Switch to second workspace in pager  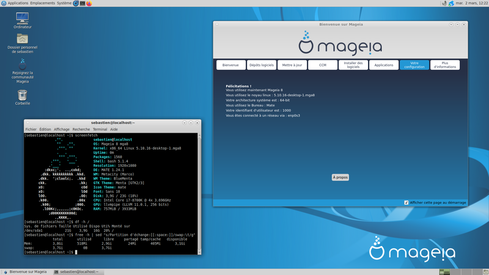(x=455, y=272)
